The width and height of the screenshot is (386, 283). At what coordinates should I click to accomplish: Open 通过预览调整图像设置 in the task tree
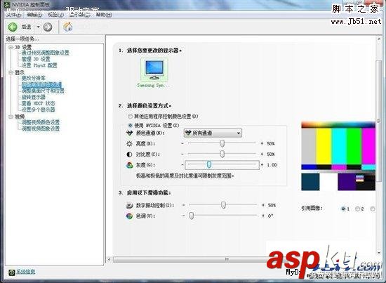[46, 53]
